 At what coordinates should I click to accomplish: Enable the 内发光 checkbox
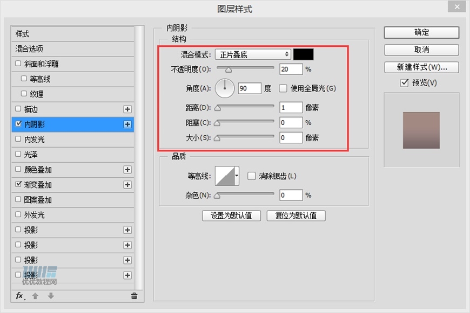18,139
